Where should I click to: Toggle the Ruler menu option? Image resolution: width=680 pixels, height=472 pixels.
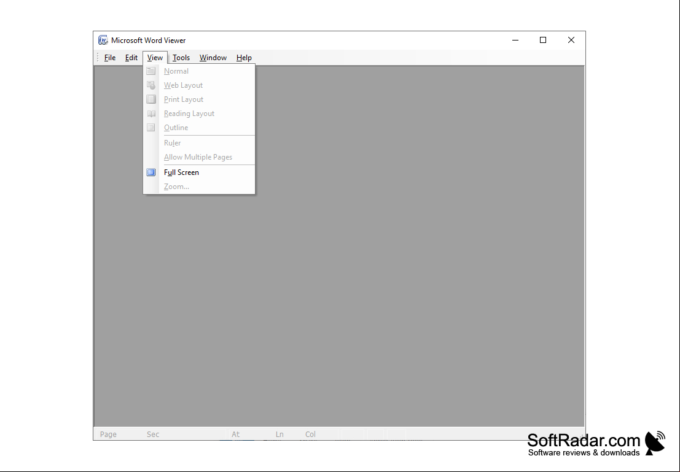click(x=199, y=143)
